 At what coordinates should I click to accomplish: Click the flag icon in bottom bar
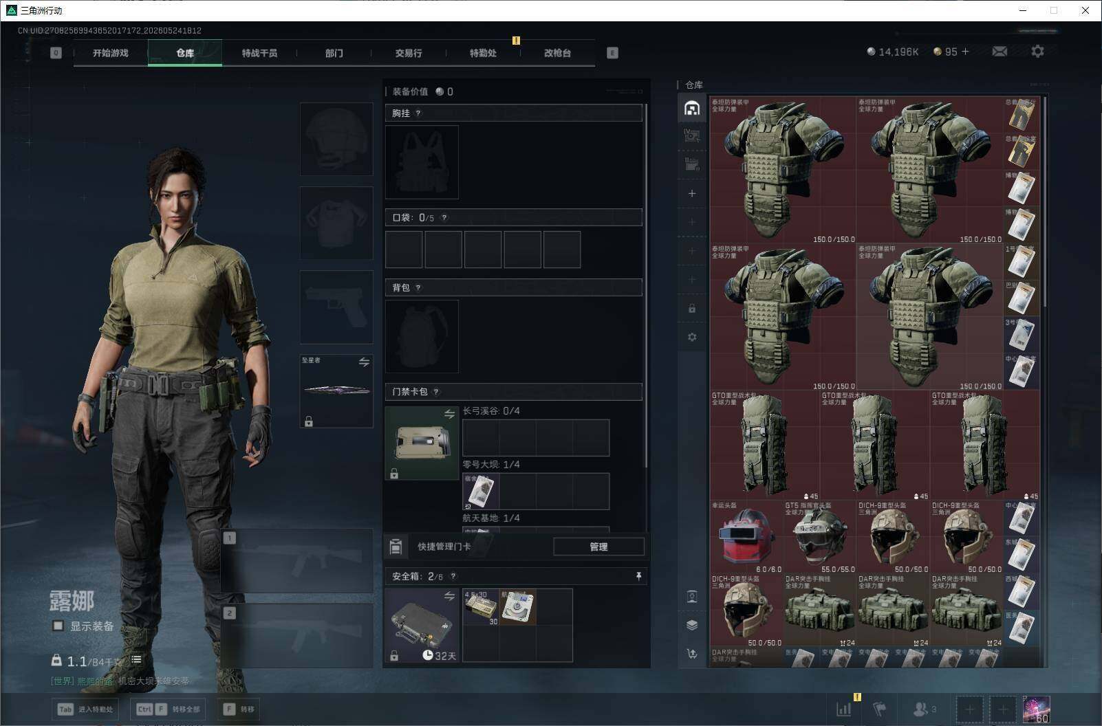[x=880, y=709]
